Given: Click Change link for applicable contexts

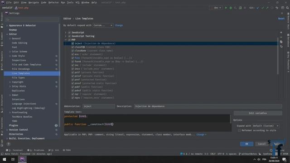Looking at the screenshot, I should coord(201,134).
